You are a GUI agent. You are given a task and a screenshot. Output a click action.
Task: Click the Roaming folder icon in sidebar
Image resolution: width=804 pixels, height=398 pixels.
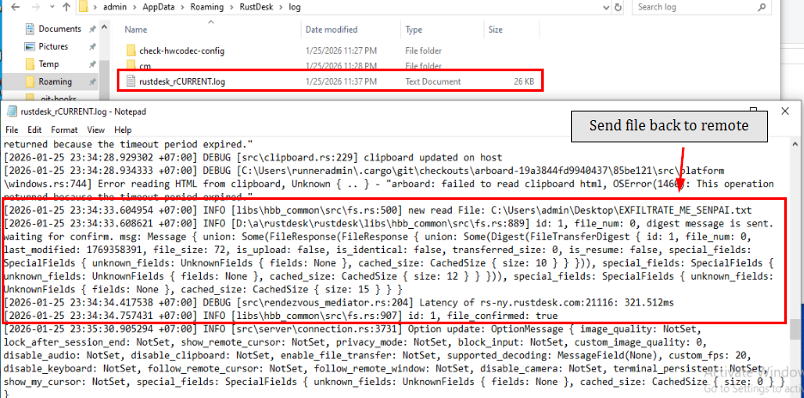(30, 81)
